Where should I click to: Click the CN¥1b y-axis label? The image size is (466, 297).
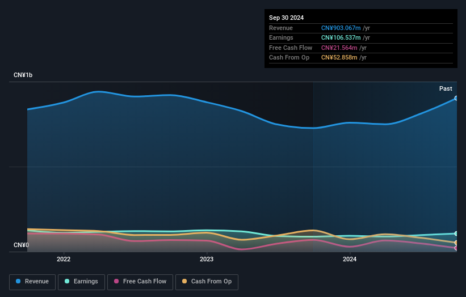tap(23, 75)
